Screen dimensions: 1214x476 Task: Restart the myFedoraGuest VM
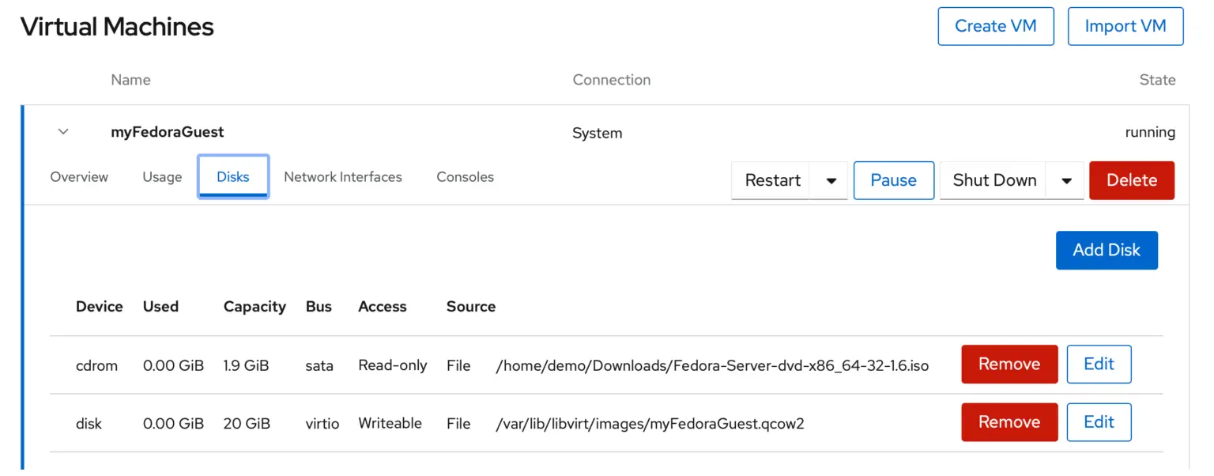tap(770, 180)
